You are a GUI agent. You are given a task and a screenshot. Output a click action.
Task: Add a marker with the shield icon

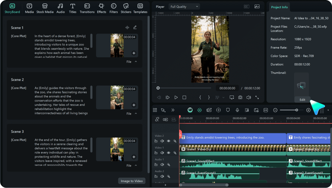pos(228,110)
